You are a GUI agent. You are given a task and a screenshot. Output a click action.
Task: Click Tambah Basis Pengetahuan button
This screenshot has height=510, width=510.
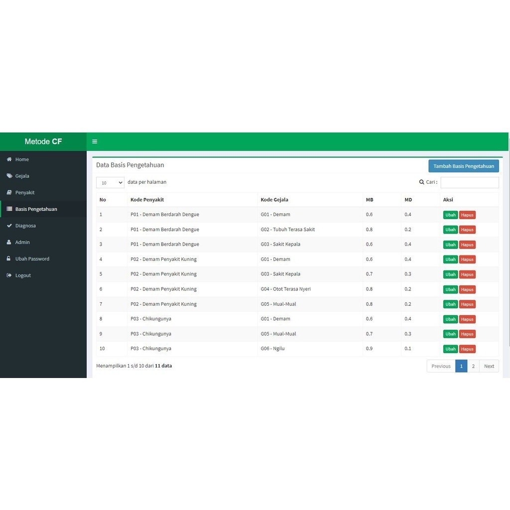[463, 166]
